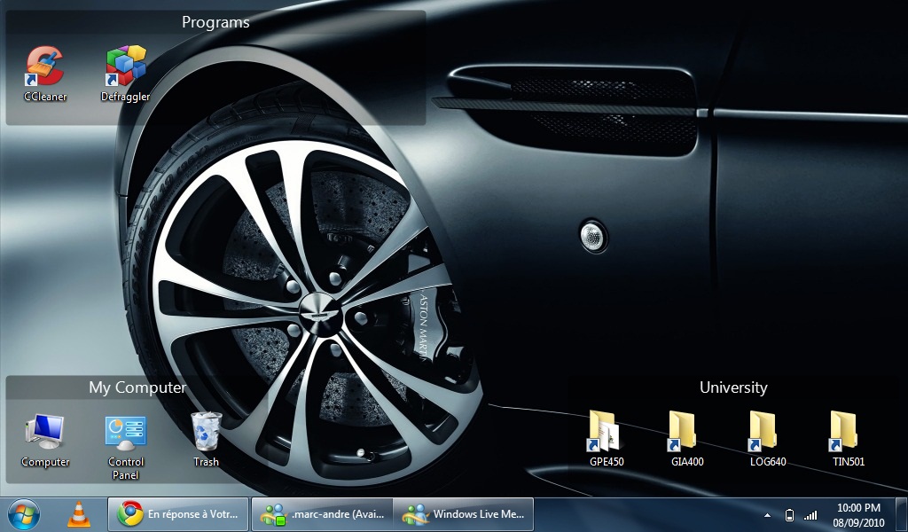Click the "University" fence title
Screen dimensions: 908x532
[733, 387]
